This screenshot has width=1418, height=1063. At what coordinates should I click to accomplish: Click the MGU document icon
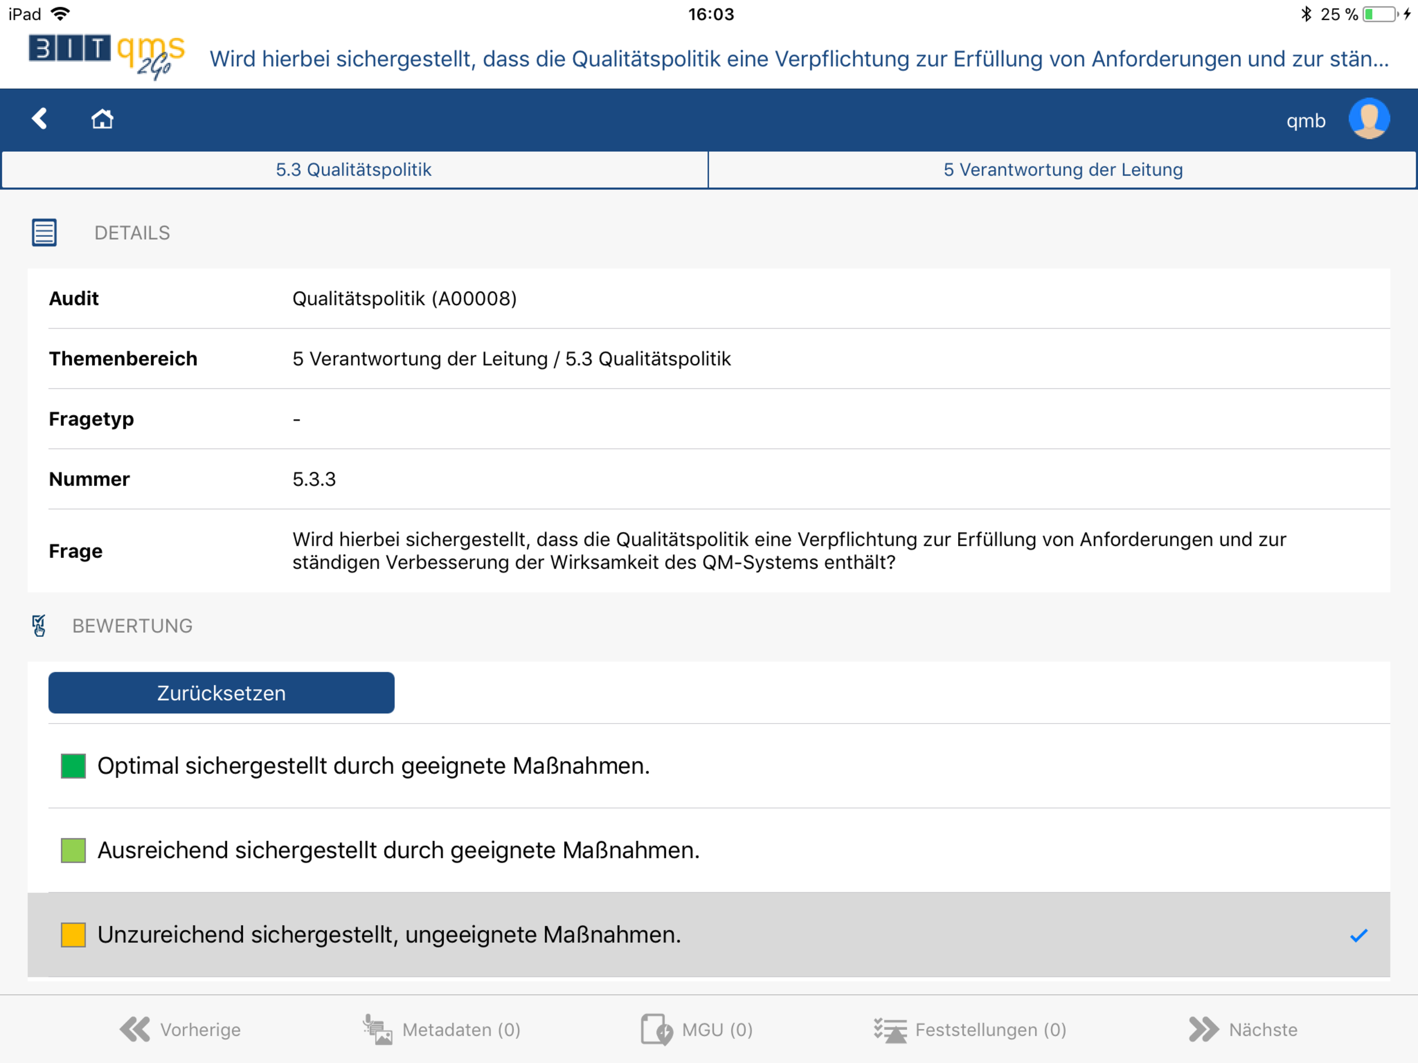(657, 1029)
